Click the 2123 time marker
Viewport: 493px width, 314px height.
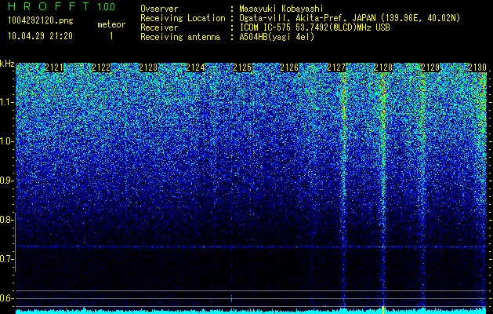[x=148, y=68]
